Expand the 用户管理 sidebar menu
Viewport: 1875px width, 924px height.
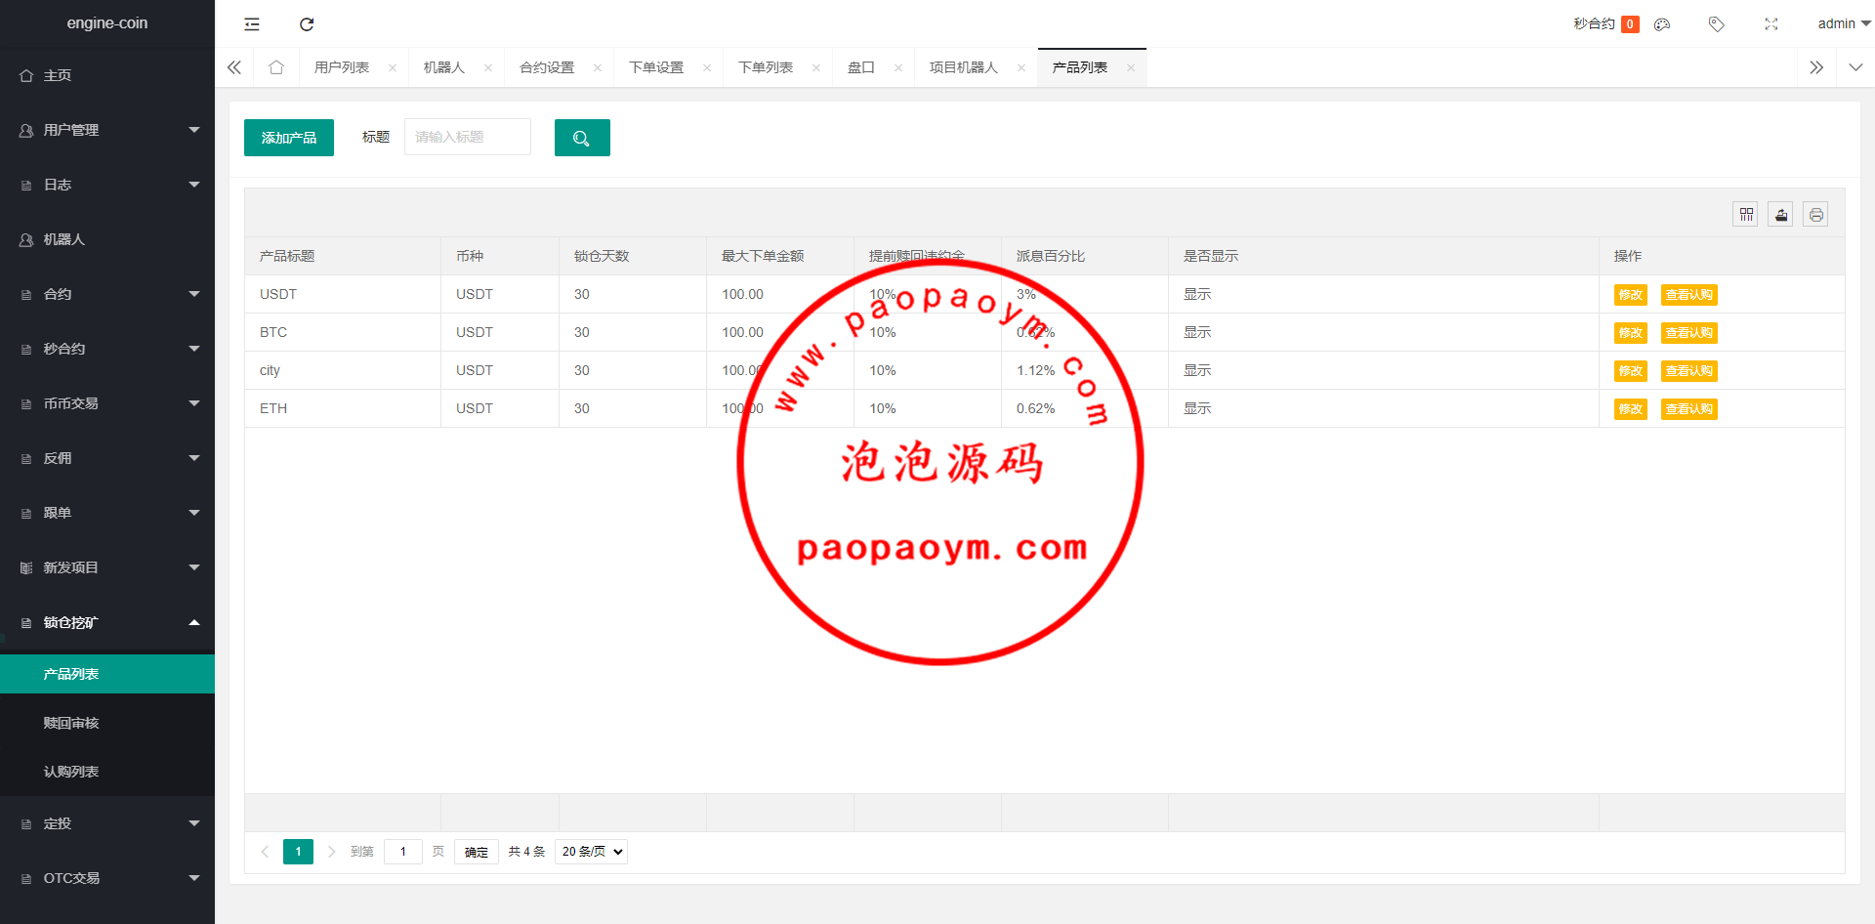(107, 130)
